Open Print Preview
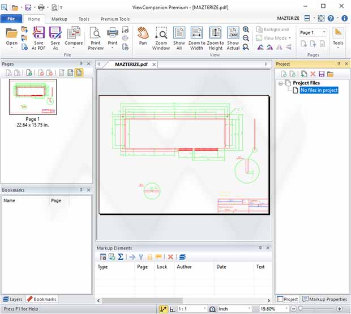 click(x=96, y=38)
